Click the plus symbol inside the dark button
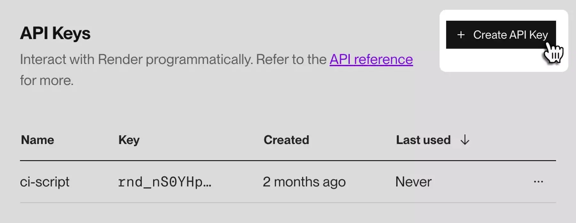The image size is (576, 223). coord(461,35)
